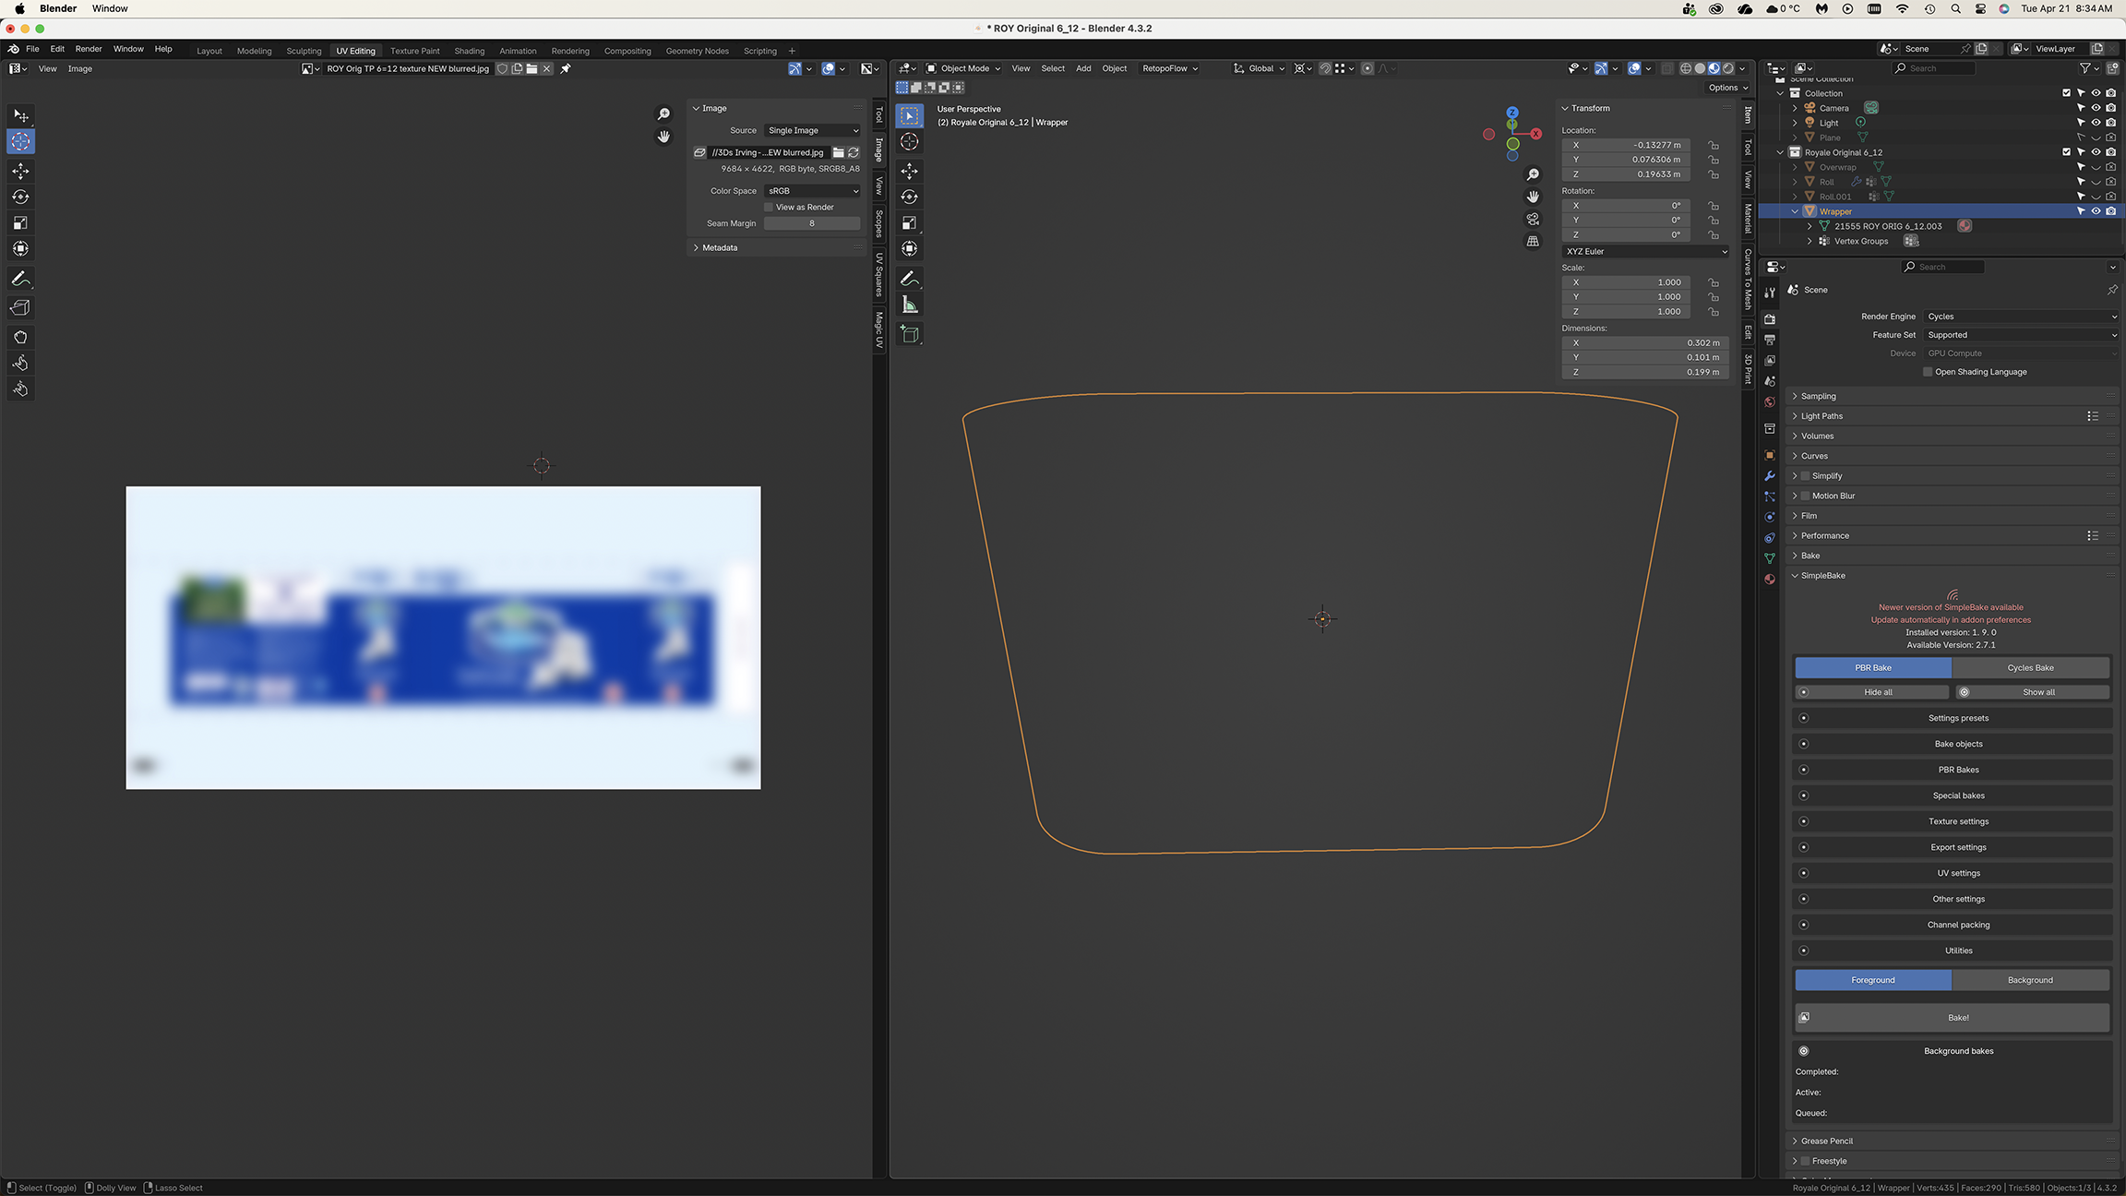Screen dimensions: 2126x1196
Task: Open the Color Space sRGB dropdown
Action: tap(812, 191)
